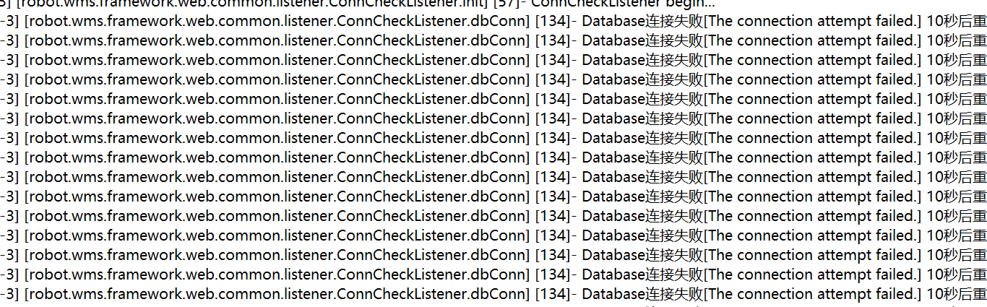Click 'connection attempt failed' in seventh dbConn line
This screenshot has width=987, height=307.
click(x=825, y=138)
